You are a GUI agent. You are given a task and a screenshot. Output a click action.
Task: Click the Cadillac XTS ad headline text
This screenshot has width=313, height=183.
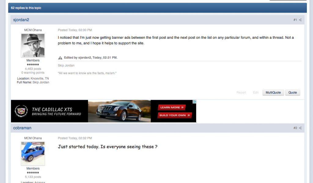coord(52,109)
